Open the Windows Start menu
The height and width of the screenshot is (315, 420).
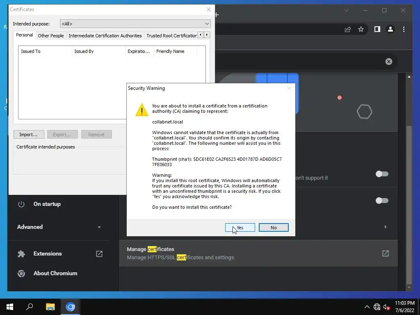[10, 307]
